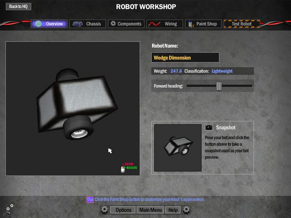Open the Help screen
The image size is (291, 218).
click(x=173, y=210)
